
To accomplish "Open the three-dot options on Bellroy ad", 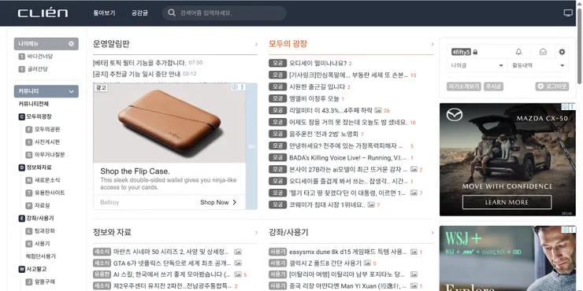I will coord(242,87).
